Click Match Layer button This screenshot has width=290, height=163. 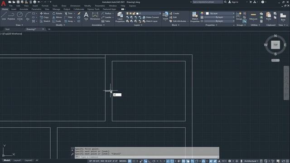(x=150, y=21)
